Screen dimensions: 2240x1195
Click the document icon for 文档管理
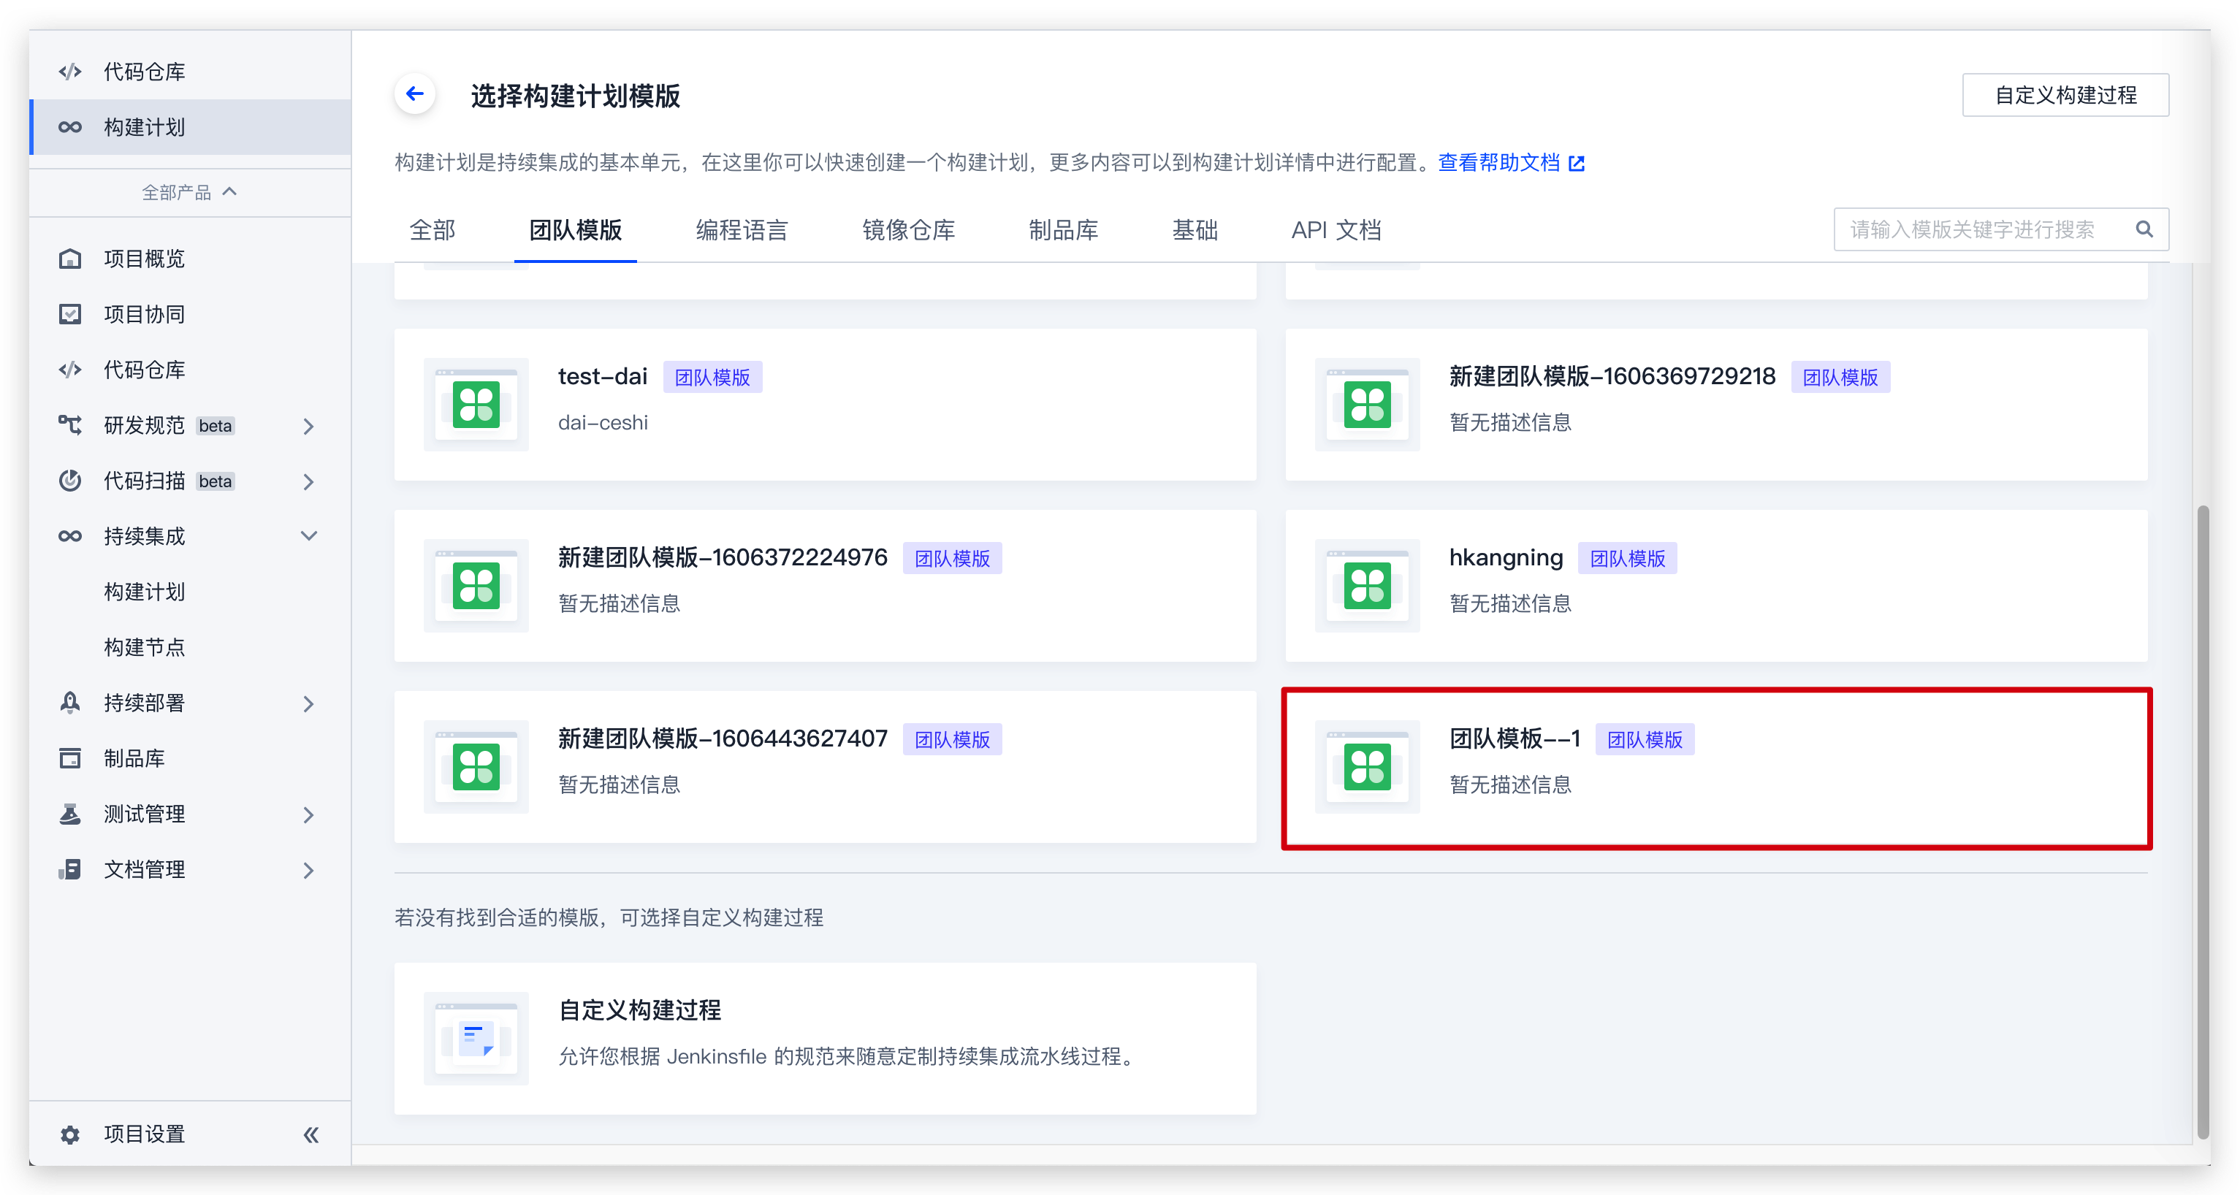[70, 869]
